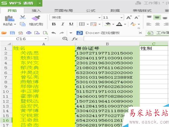Image resolution: width=169 pixels, height=127 pixels.
Task: Click the Paste clipboard icon
Action: pos(9,18)
